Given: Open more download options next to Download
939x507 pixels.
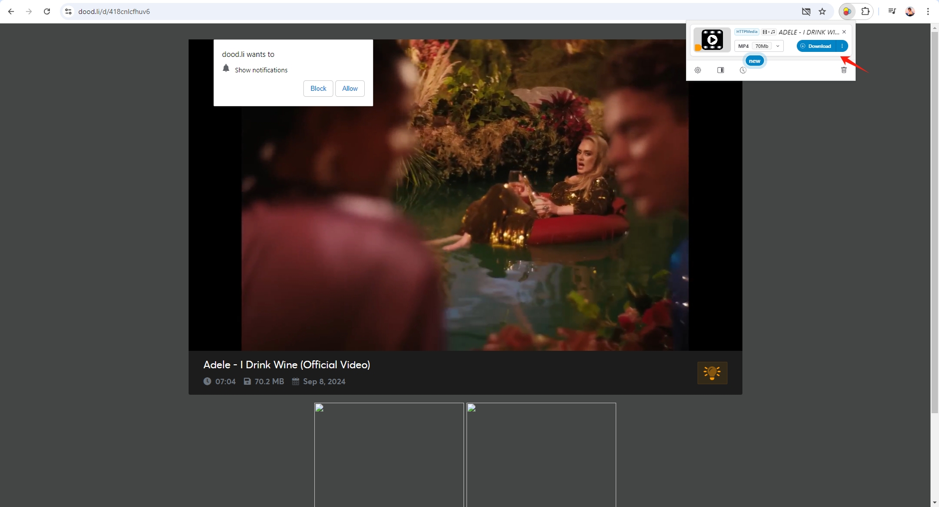Looking at the screenshot, I should click(x=842, y=46).
